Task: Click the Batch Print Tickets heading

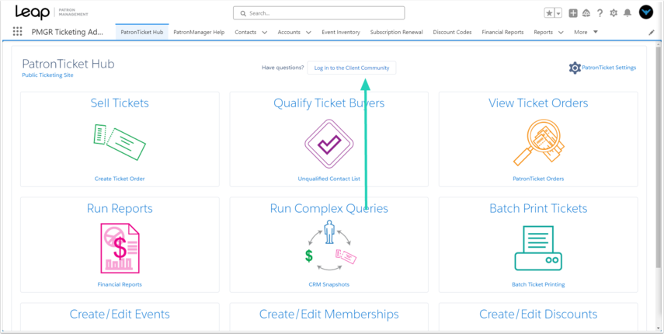Action: pyautogui.click(x=538, y=208)
